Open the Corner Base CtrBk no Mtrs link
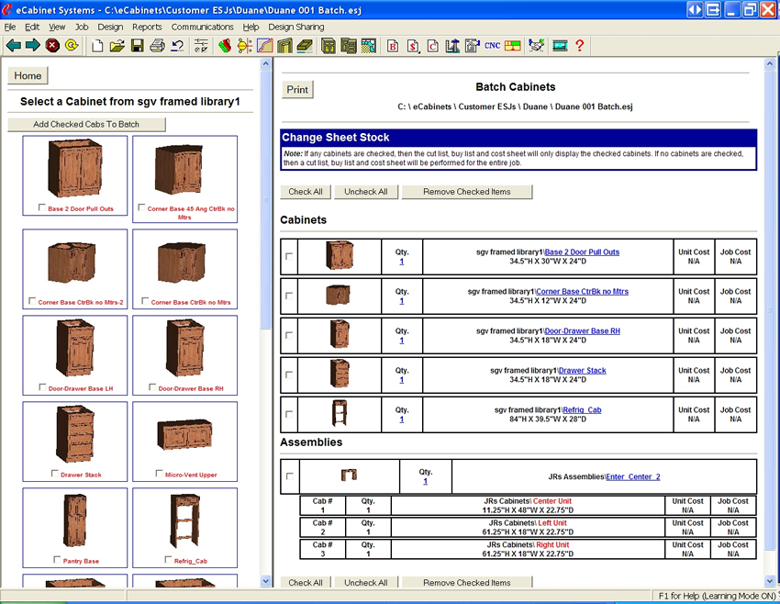The width and height of the screenshot is (780, 604). [582, 292]
